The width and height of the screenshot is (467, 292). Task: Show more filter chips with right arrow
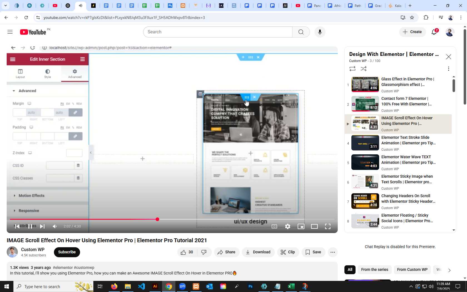point(449,270)
